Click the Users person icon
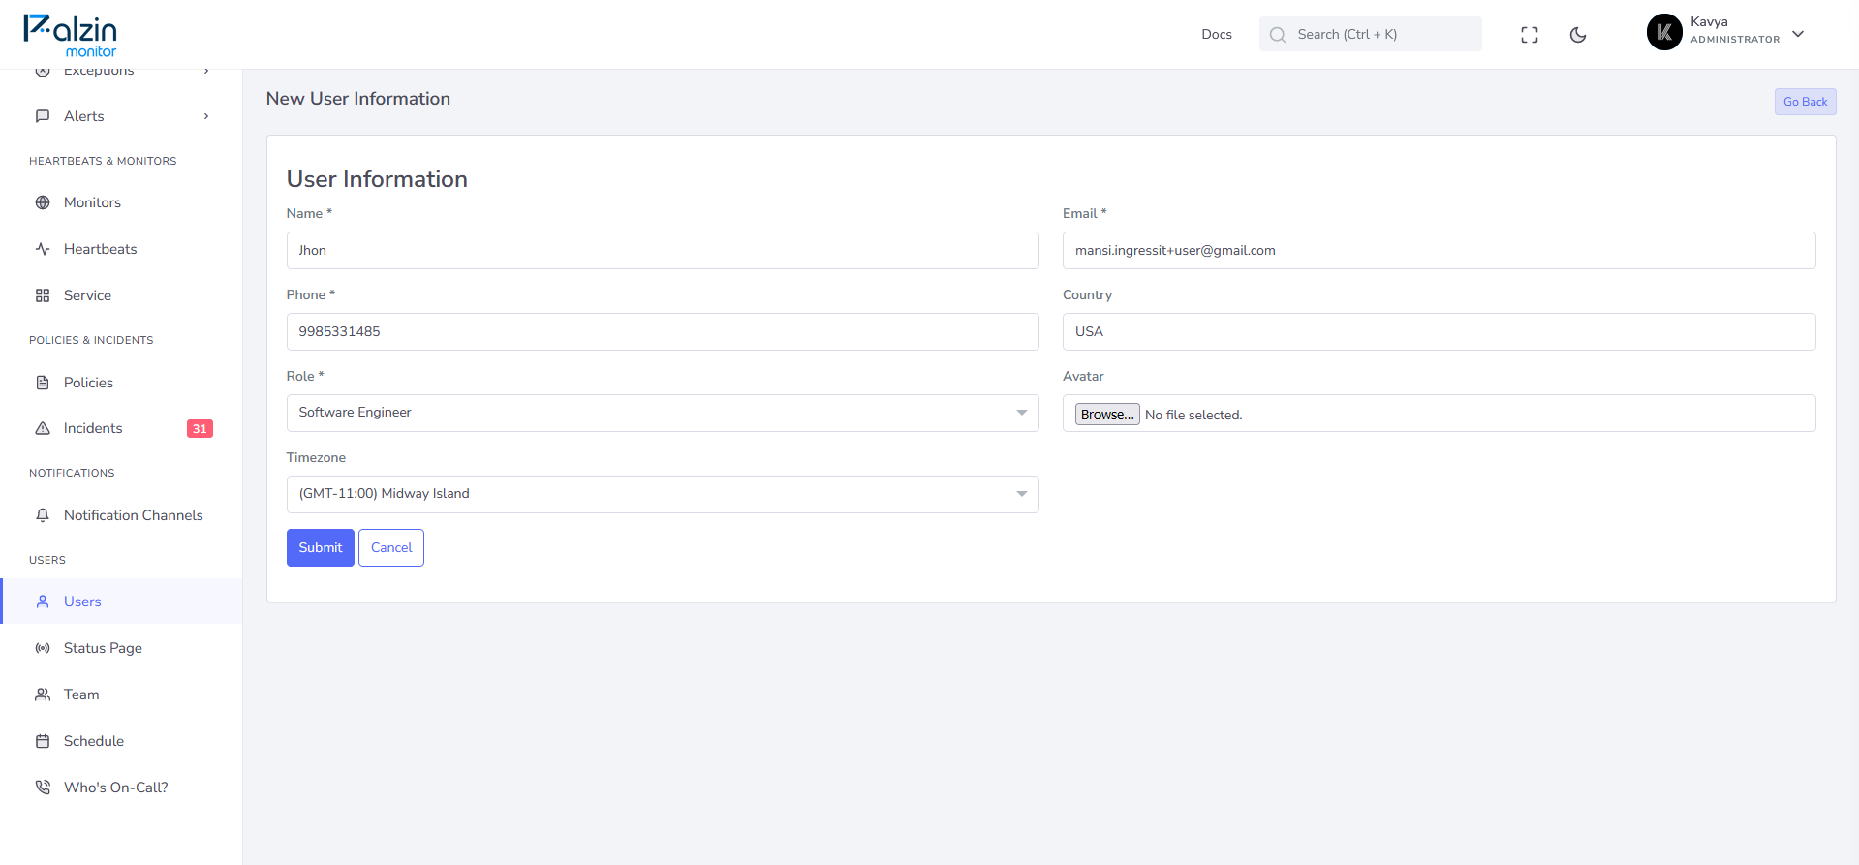 pyautogui.click(x=43, y=602)
